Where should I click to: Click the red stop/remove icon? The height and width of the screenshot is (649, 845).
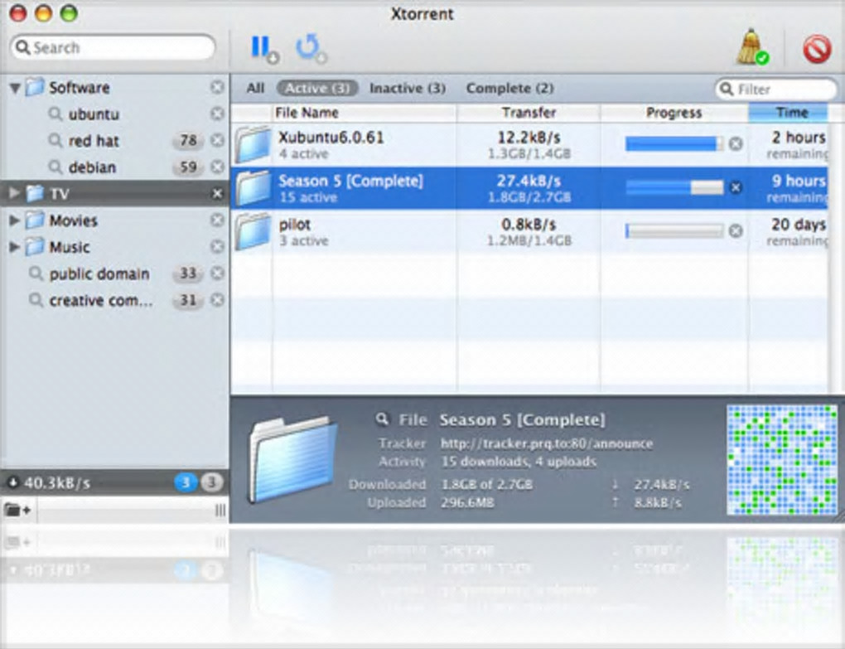click(817, 49)
